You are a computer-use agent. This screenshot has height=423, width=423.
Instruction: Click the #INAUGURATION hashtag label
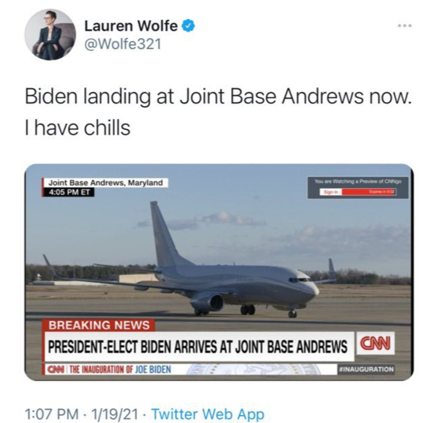366,369
